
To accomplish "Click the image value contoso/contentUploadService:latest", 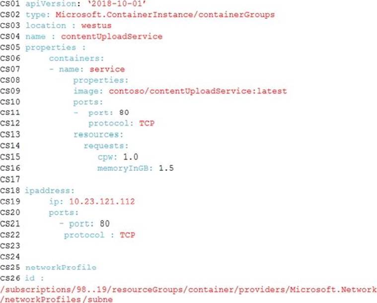I will coord(198,91).
